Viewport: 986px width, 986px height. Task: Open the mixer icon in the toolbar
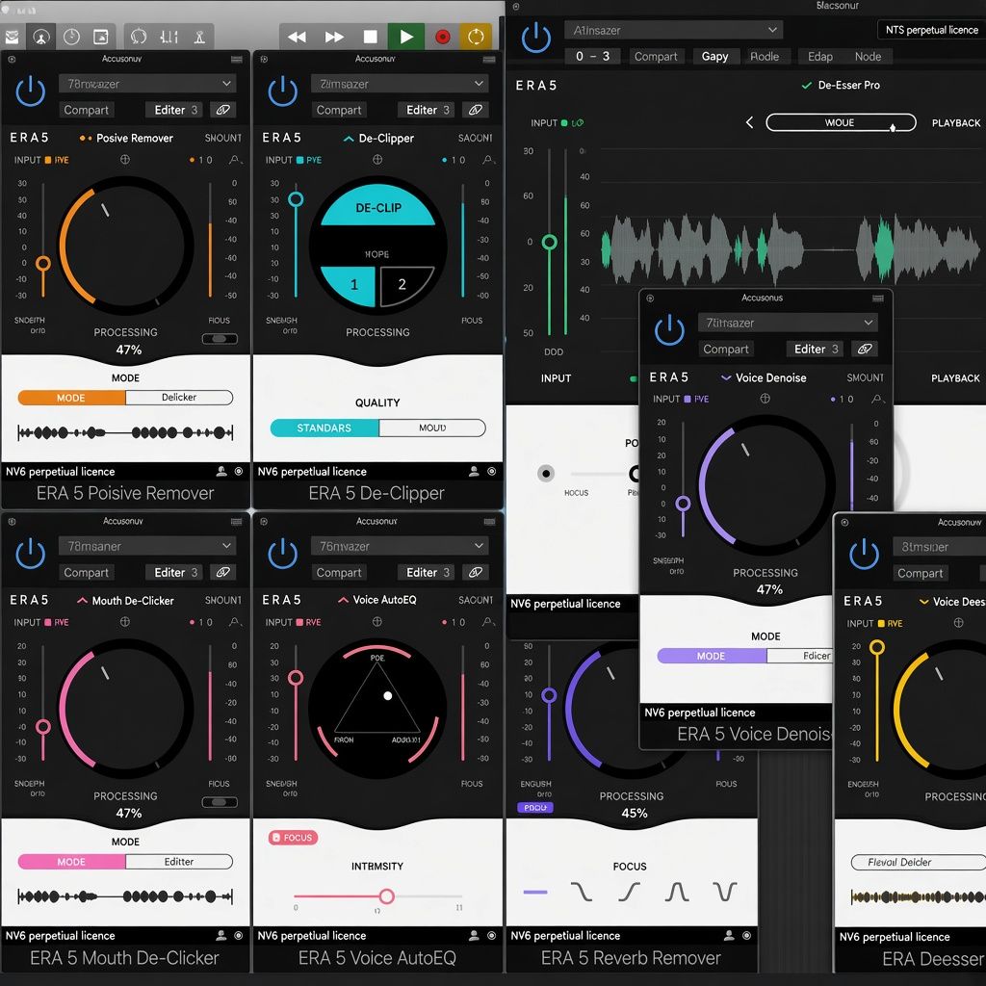(x=169, y=37)
